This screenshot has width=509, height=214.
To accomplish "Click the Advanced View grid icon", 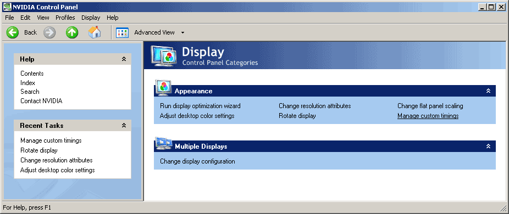I will tap(123, 32).
